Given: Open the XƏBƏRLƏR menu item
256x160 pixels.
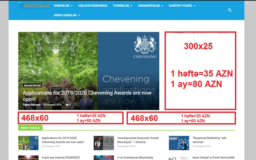Looking at the screenshot, I should (61, 6).
